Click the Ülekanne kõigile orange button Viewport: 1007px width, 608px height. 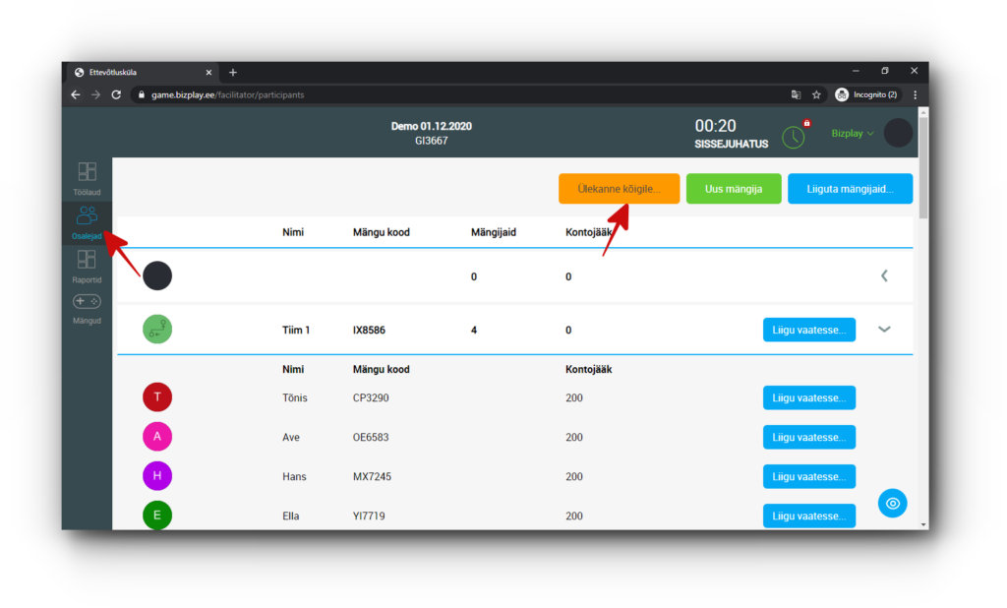(619, 188)
